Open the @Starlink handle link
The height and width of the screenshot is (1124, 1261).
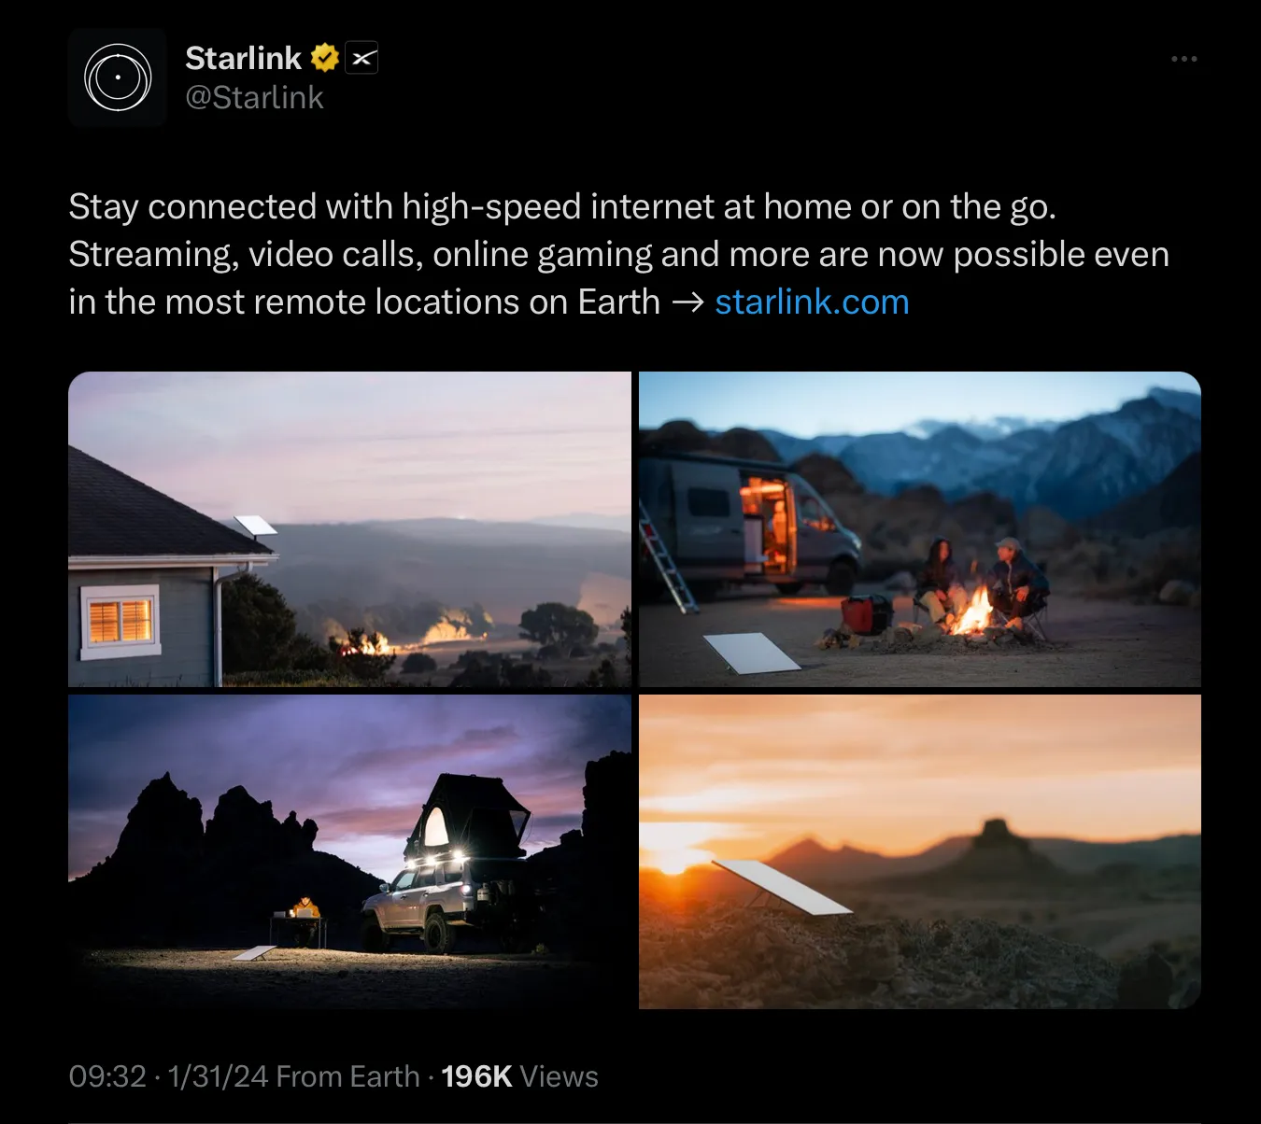pyautogui.click(x=254, y=97)
